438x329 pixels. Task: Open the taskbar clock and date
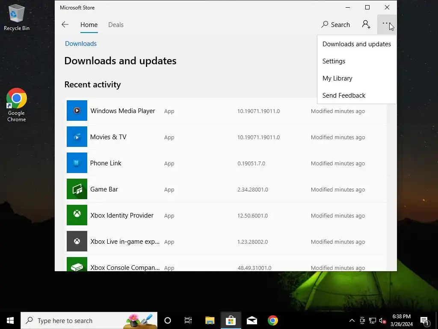tap(401, 320)
